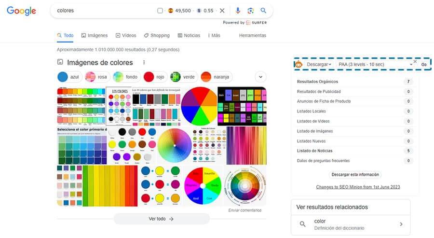Image resolution: width=434 pixels, height=238 pixels.
Task: Select the verde filter chip
Action: pos(184,77)
